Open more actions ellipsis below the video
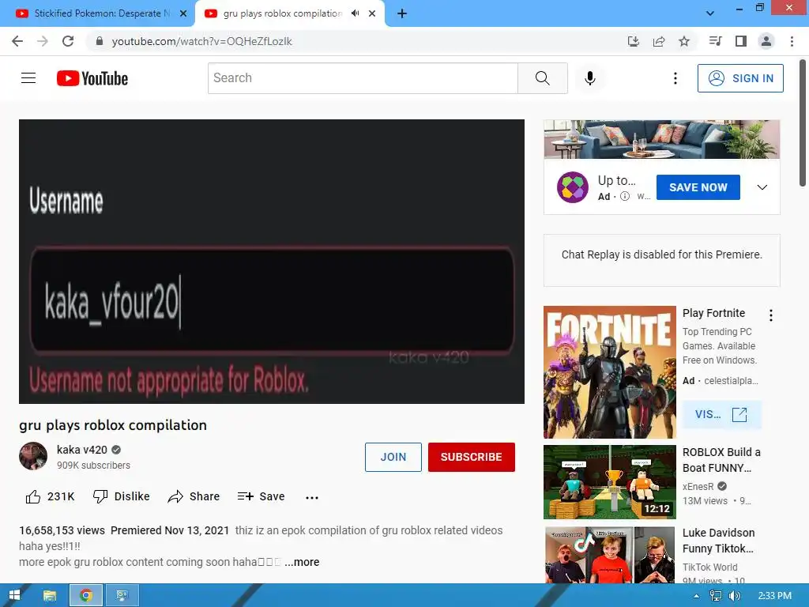 tap(312, 498)
